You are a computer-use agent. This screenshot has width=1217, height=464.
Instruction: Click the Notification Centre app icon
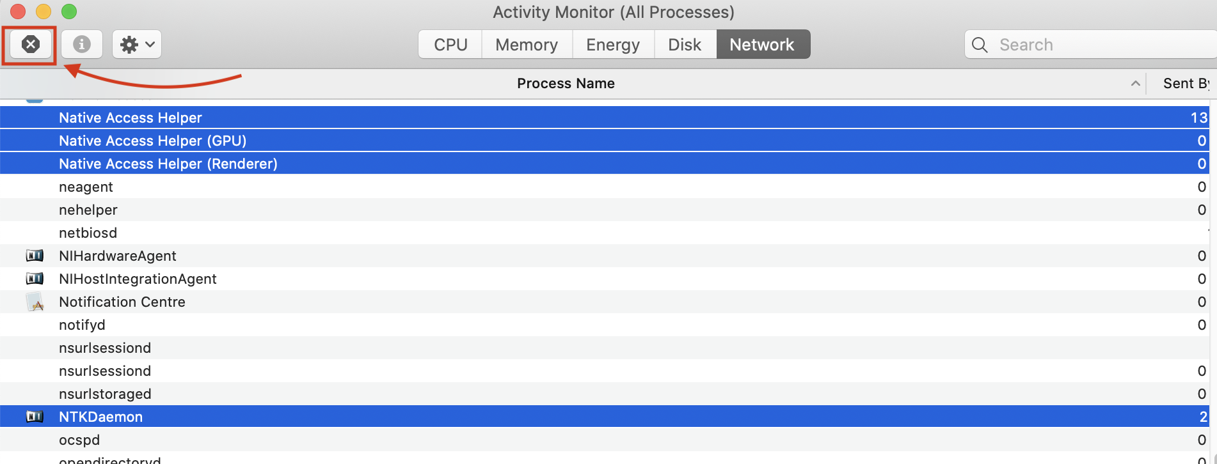point(35,302)
